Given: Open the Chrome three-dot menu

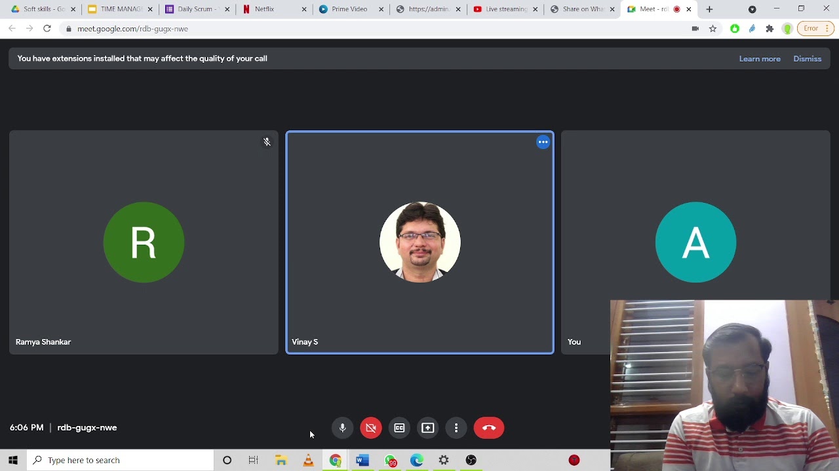Looking at the screenshot, I should pyautogui.click(x=828, y=29).
